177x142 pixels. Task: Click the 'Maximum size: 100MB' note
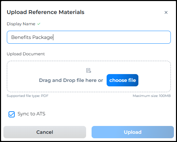[x=152, y=96]
